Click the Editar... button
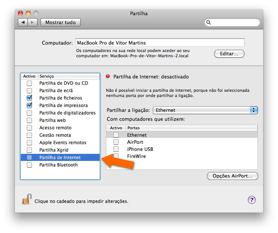The width and height of the screenshot is (278, 233). [x=229, y=54]
